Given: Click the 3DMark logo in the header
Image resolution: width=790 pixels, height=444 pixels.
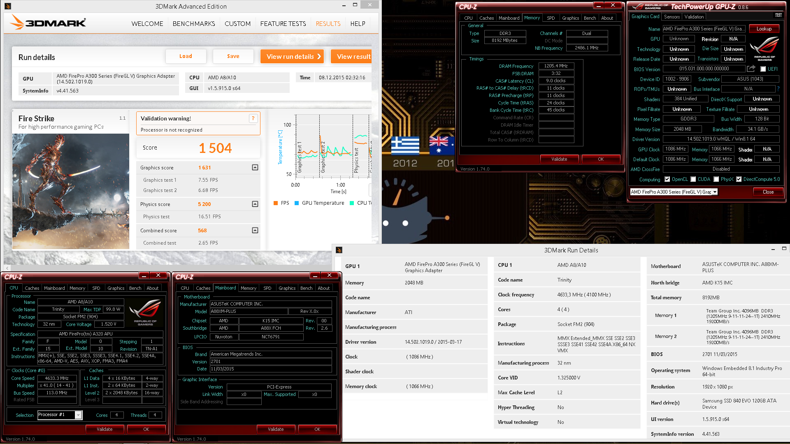Looking at the screenshot, I should [x=48, y=22].
